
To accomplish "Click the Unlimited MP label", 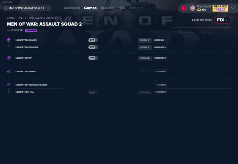I will click(x=23, y=58).
